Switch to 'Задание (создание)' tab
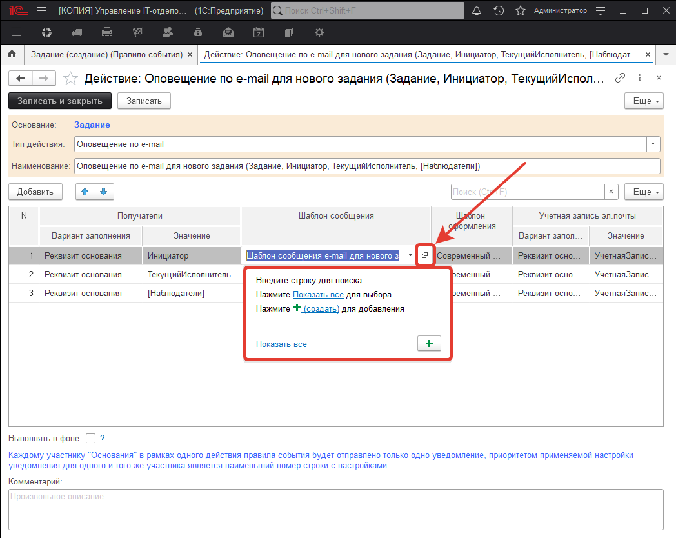This screenshot has width=676, height=538. click(x=107, y=55)
